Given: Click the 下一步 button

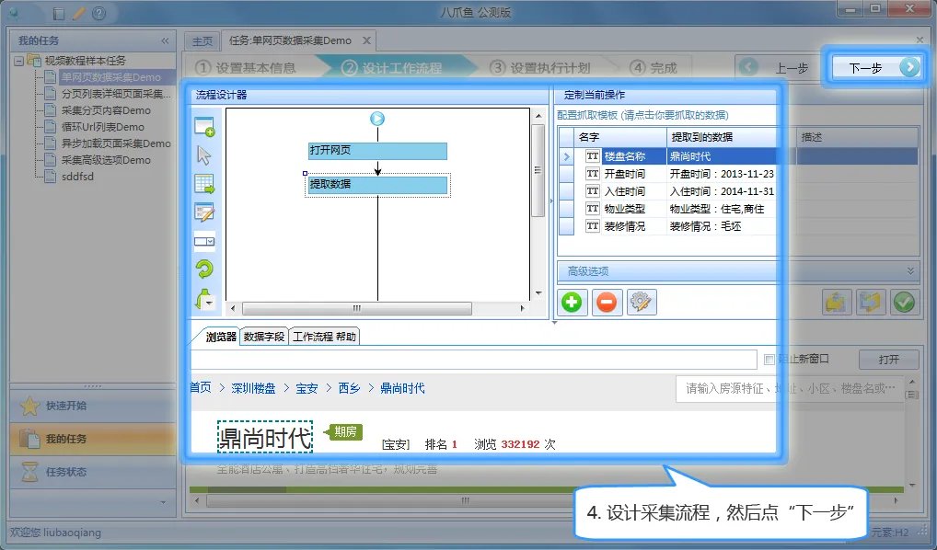Looking at the screenshot, I should tap(875, 67).
